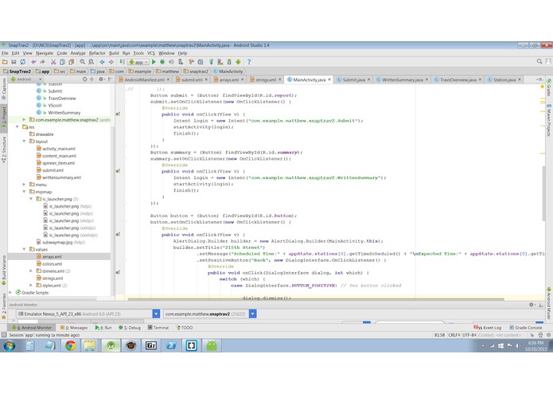
Task: Expand the menu folder arrow
Action: tap(24, 185)
